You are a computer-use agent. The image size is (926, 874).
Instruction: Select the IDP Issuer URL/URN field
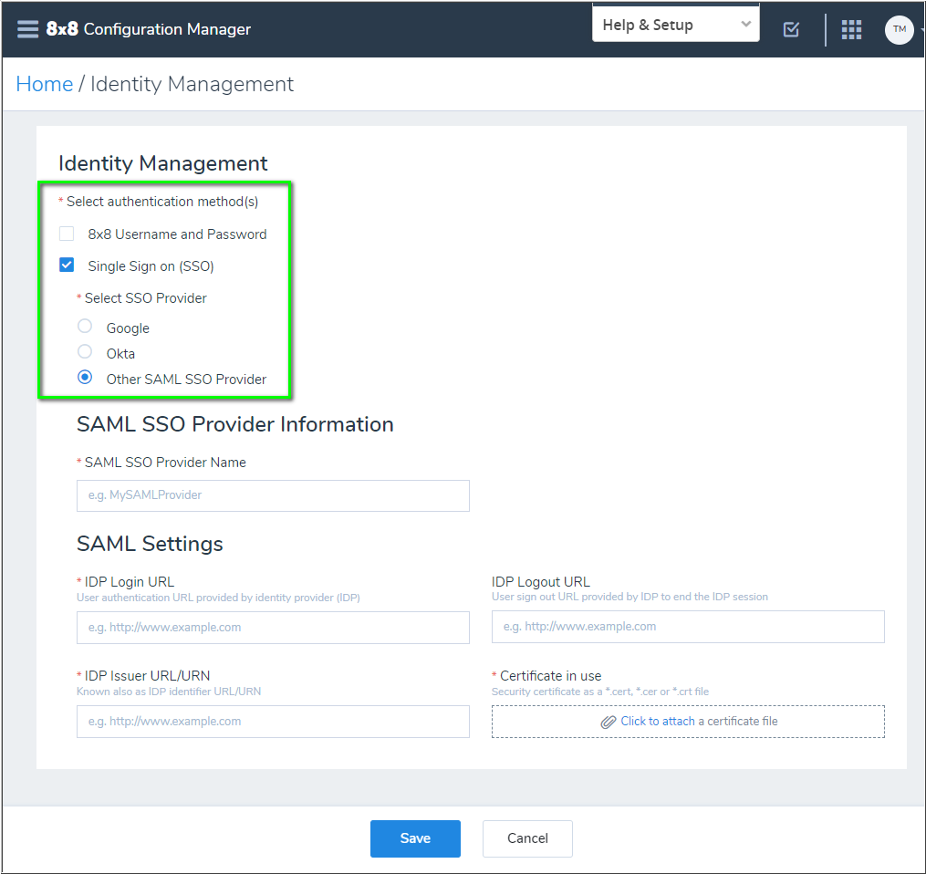pyautogui.click(x=273, y=721)
